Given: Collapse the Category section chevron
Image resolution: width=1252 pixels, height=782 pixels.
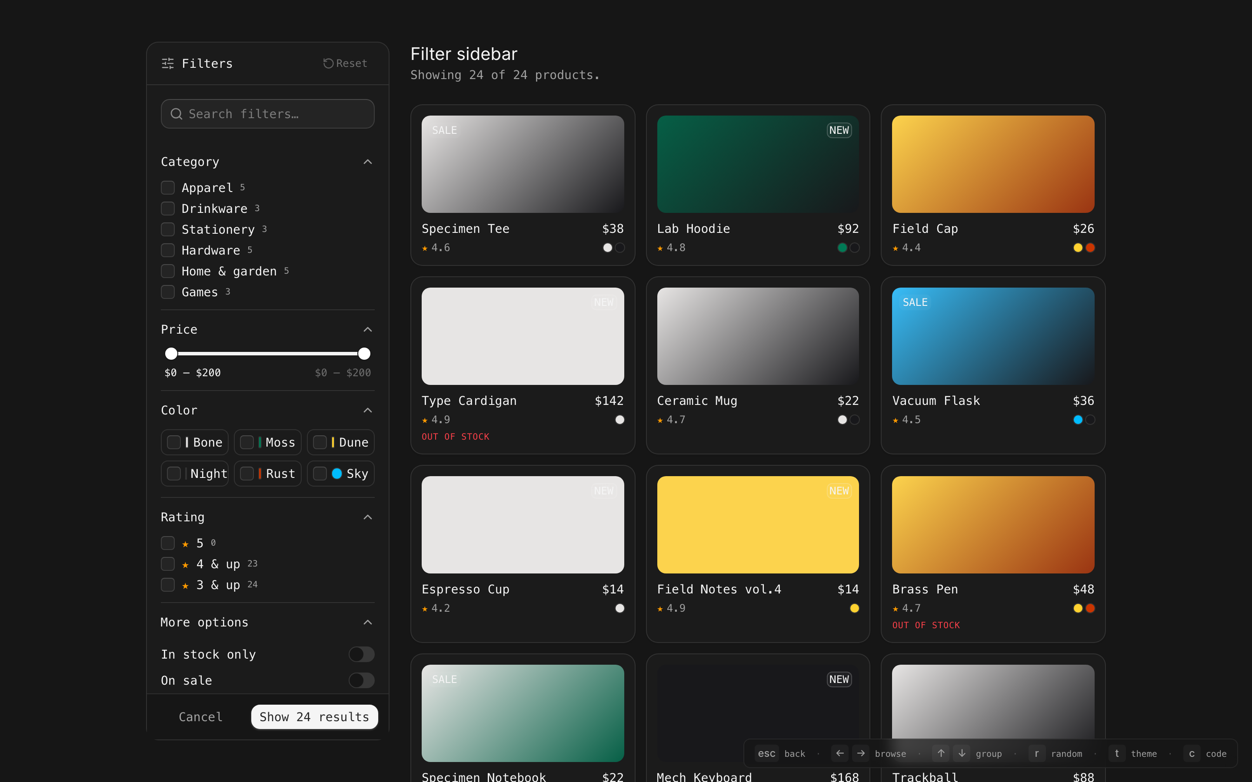Looking at the screenshot, I should tap(368, 162).
